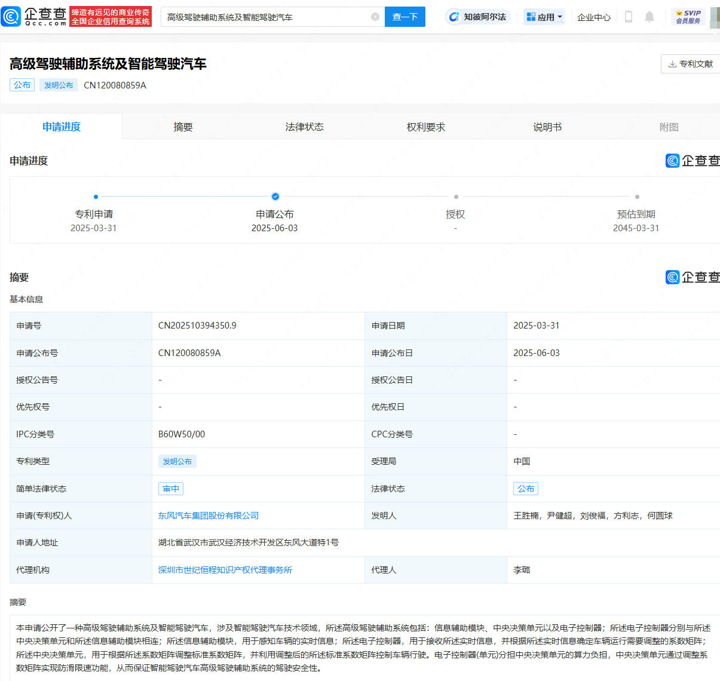The image size is (720, 681).
Task: Click the abstract paragraph text
Action: (x=363, y=648)
